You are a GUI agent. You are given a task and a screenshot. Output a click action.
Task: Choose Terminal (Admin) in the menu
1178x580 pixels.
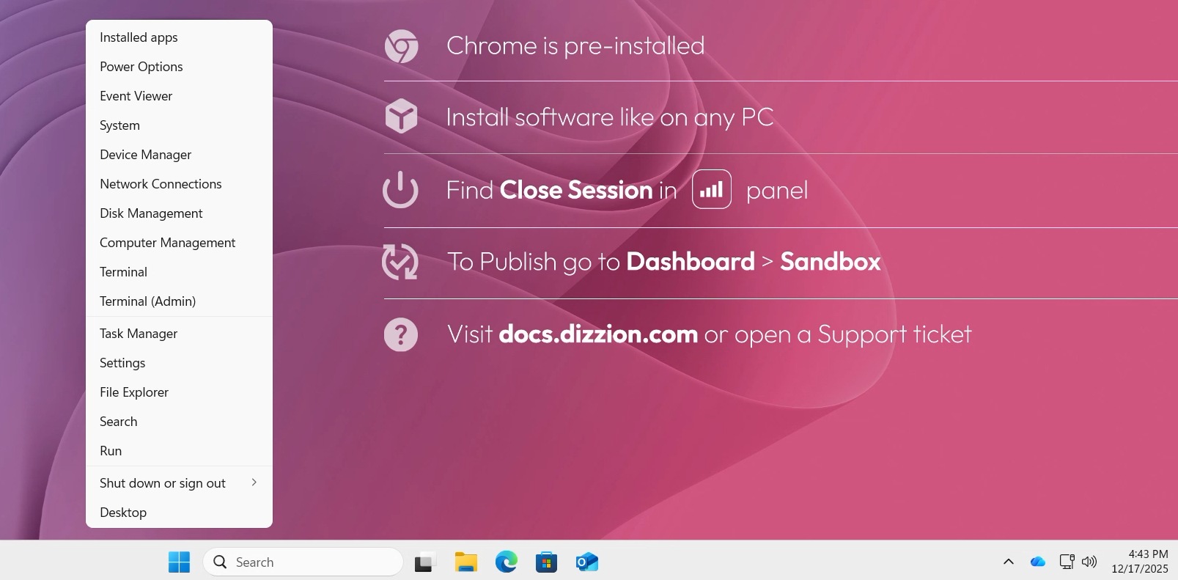click(x=179, y=301)
